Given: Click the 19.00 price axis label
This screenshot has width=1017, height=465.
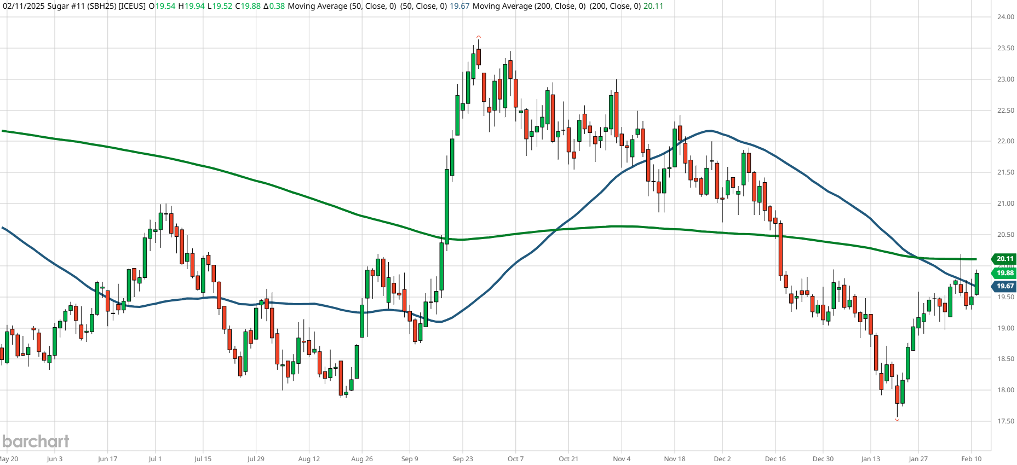Looking at the screenshot, I should point(1005,328).
